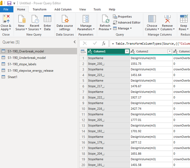Screen dimensions: 190x168
Task: Switch to the Add Column tab
Action: point(63,9)
